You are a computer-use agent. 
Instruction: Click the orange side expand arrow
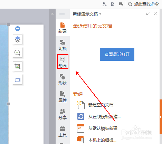(161, 117)
